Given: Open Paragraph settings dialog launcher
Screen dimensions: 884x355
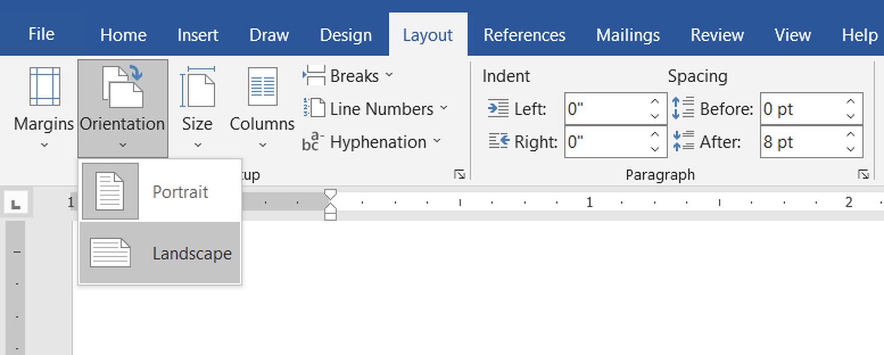Looking at the screenshot, I should [x=863, y=174].
